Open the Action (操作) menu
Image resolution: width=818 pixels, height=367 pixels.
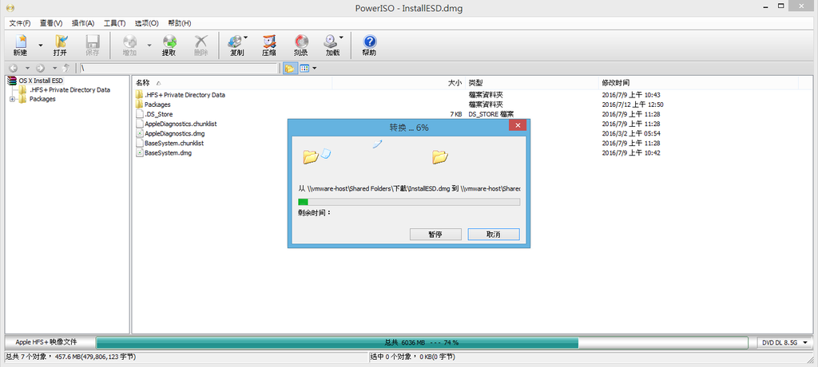[x=83, y=23]
